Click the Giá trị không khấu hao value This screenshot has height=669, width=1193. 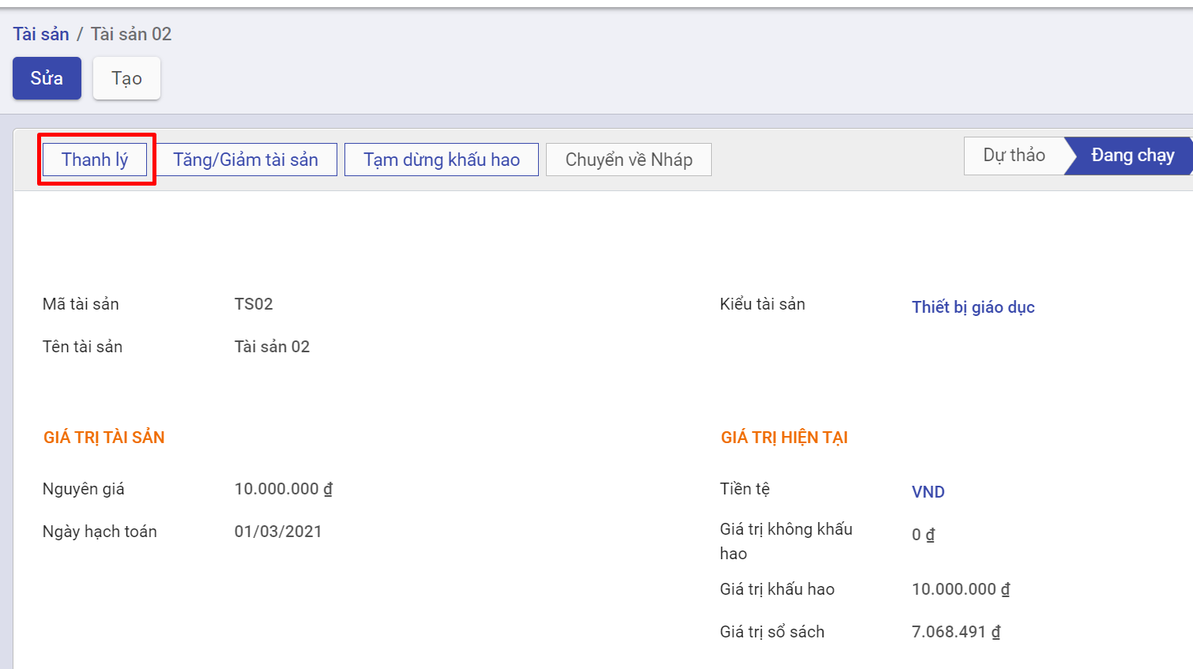[x=923, y=535]
